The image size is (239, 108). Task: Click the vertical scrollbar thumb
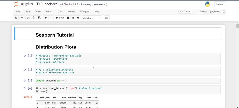(238, 26)
